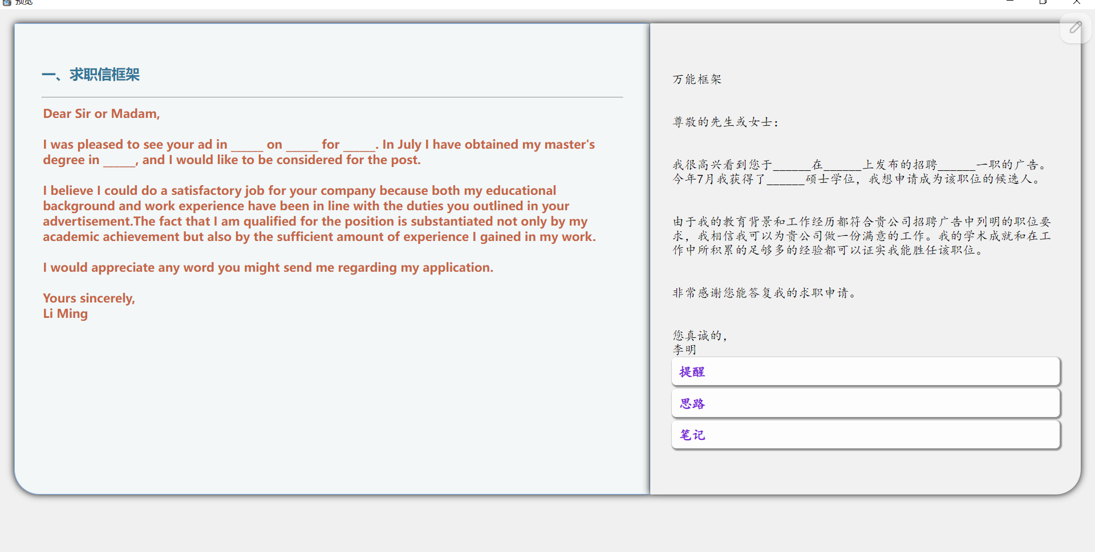Click the paragraph starting 'I was pleased'

[319, 152]
